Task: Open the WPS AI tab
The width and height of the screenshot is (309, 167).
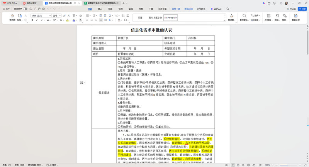Action: (x=216, y=9)
